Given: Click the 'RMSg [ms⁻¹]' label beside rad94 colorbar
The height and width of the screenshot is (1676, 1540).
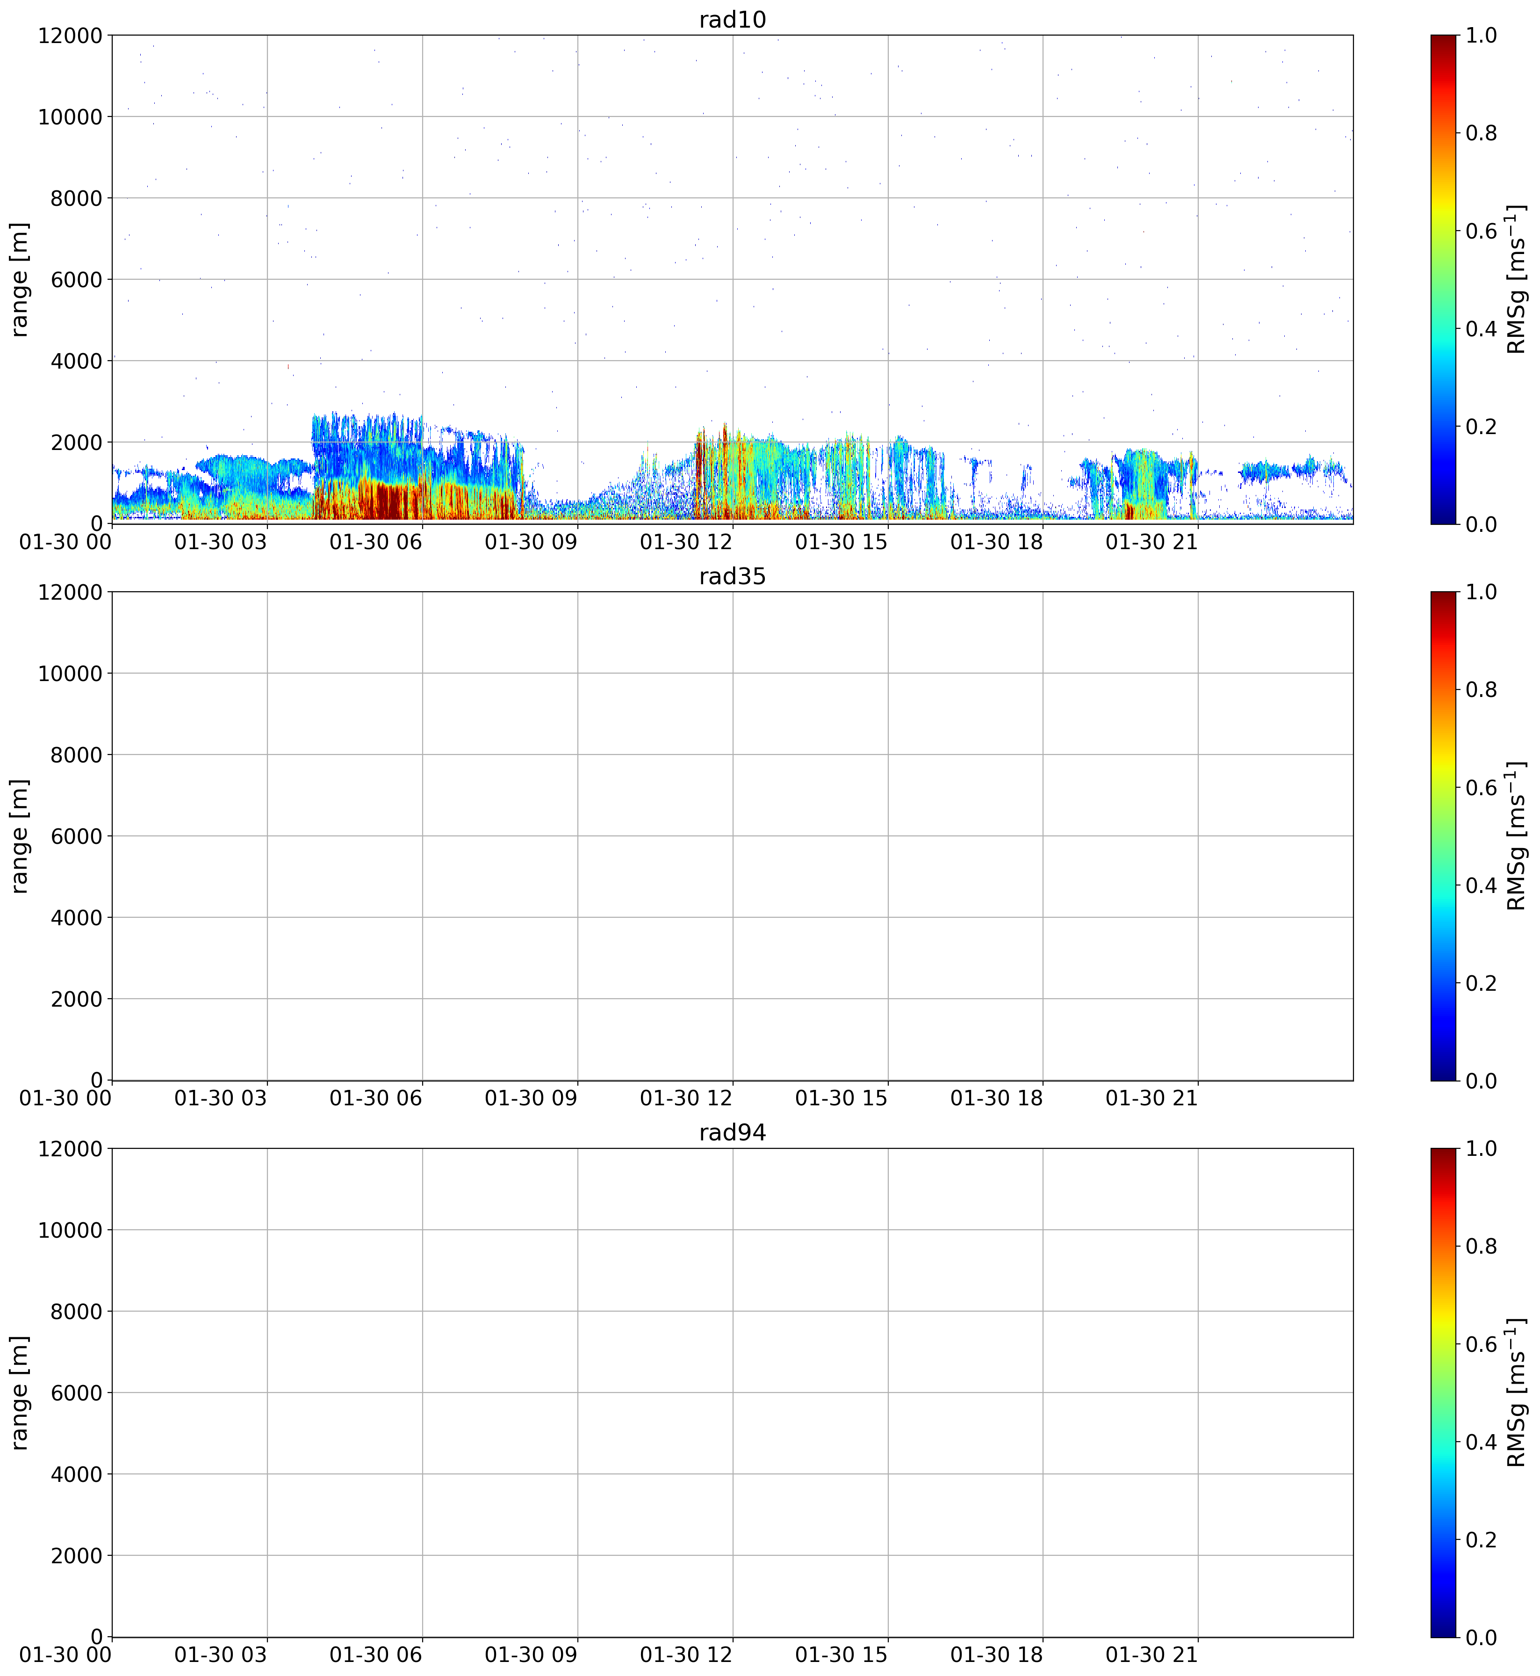Looking at the screenshot, I should point(1516,1393).
